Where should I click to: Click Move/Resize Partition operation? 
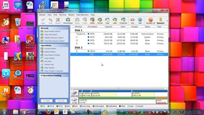[52, 55]
